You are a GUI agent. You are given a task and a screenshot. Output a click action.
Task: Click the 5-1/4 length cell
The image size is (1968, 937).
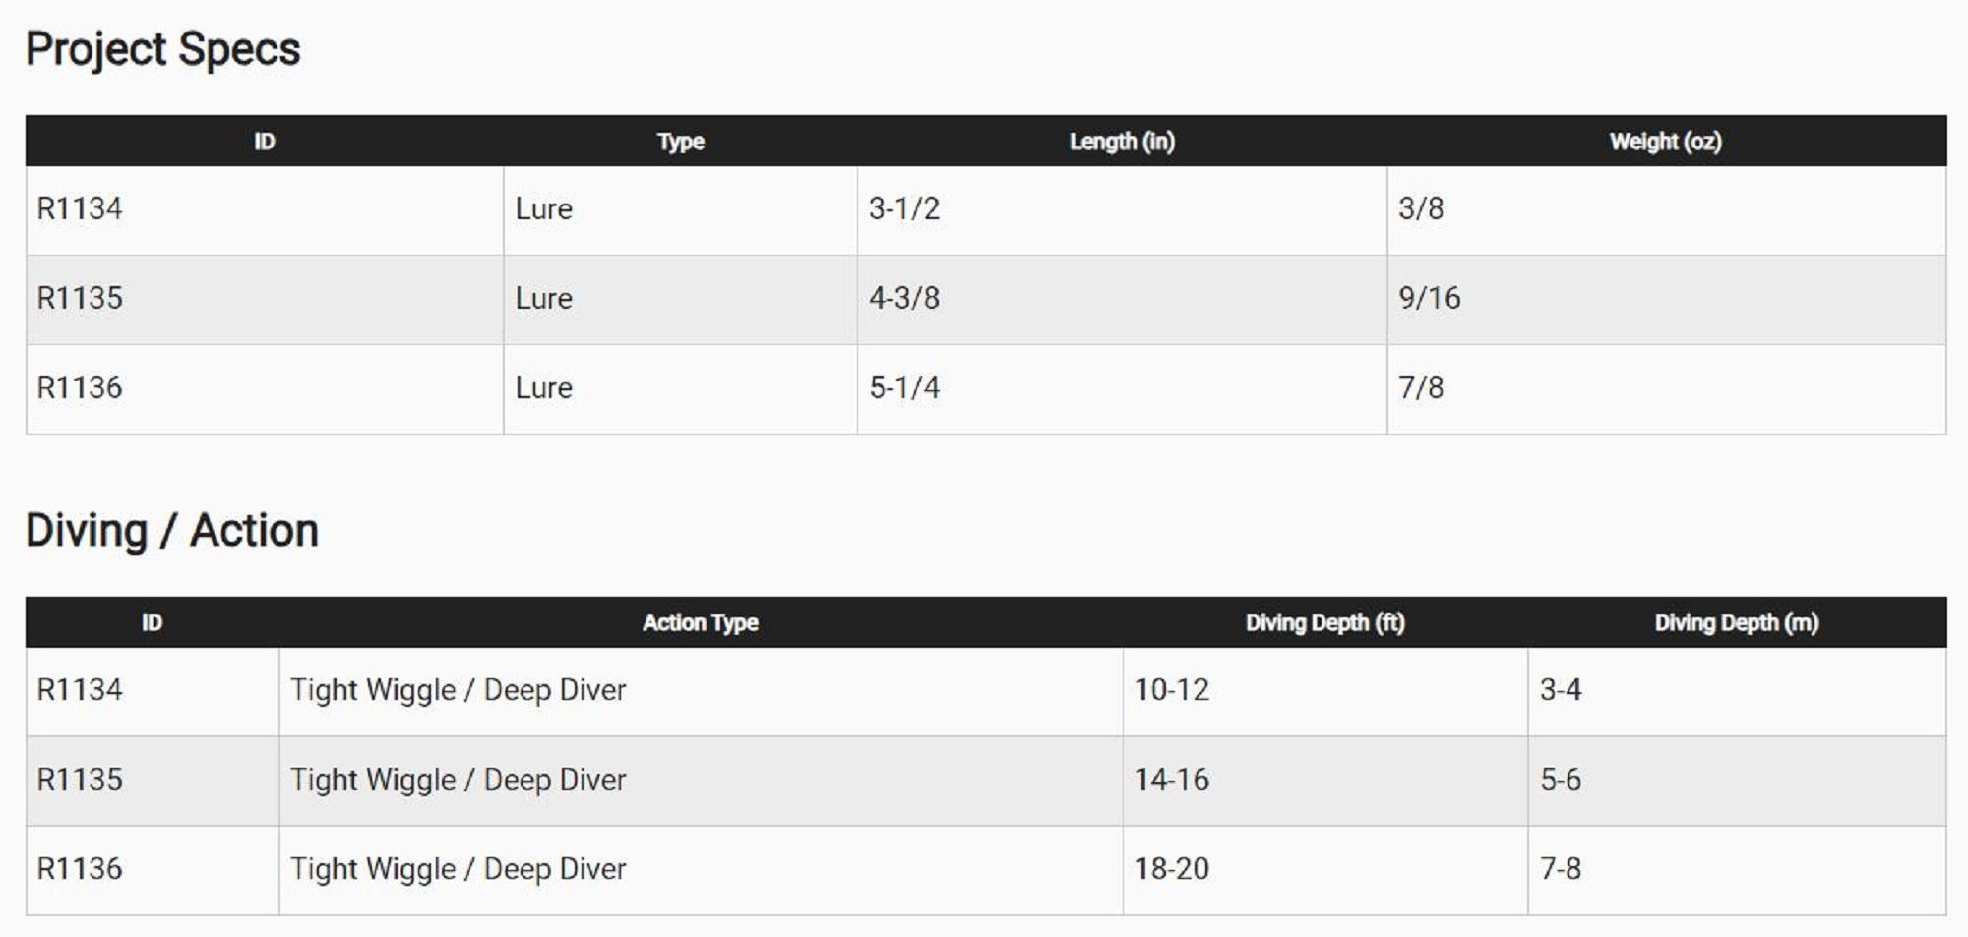tap(903, 387)
